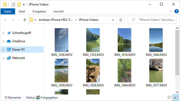This screenshot has height=101, width=180.
Task: Select the IMG_1664.MOV thumbnail
Action: [124, 70]
